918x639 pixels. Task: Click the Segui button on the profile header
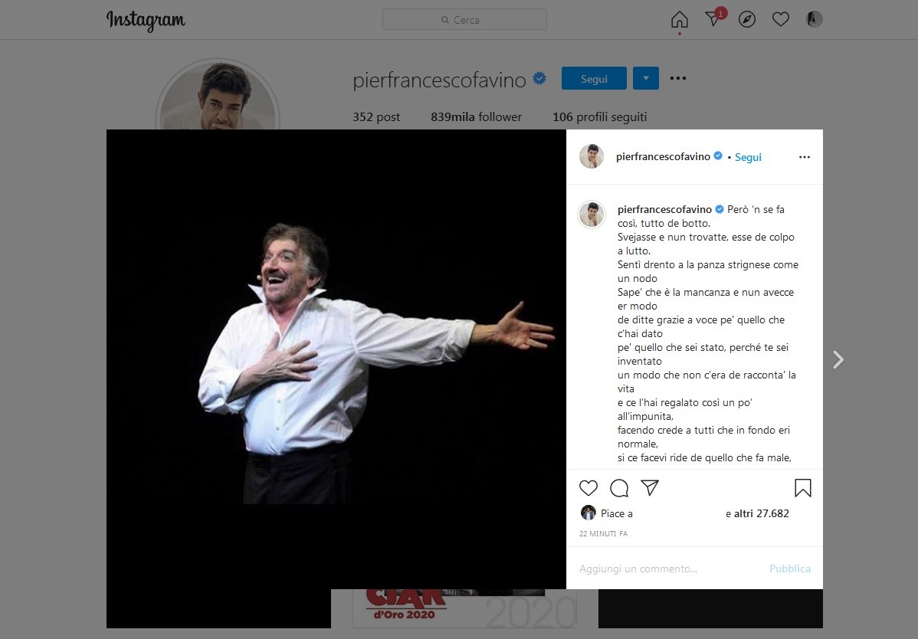[x=593, y=77]
